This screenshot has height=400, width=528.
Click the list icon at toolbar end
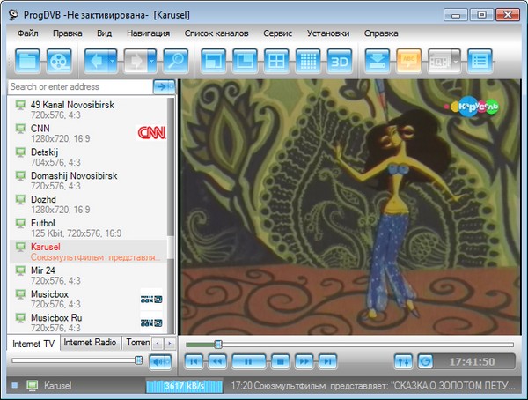coord(479,61)
